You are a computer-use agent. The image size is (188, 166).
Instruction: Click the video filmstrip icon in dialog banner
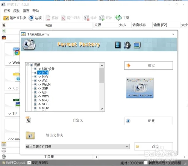(118, 45)
